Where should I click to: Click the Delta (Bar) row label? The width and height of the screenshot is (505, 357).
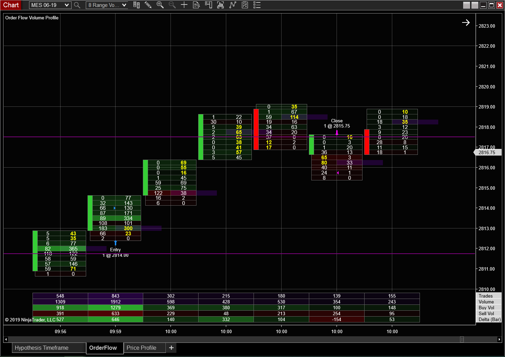(489, 319)
